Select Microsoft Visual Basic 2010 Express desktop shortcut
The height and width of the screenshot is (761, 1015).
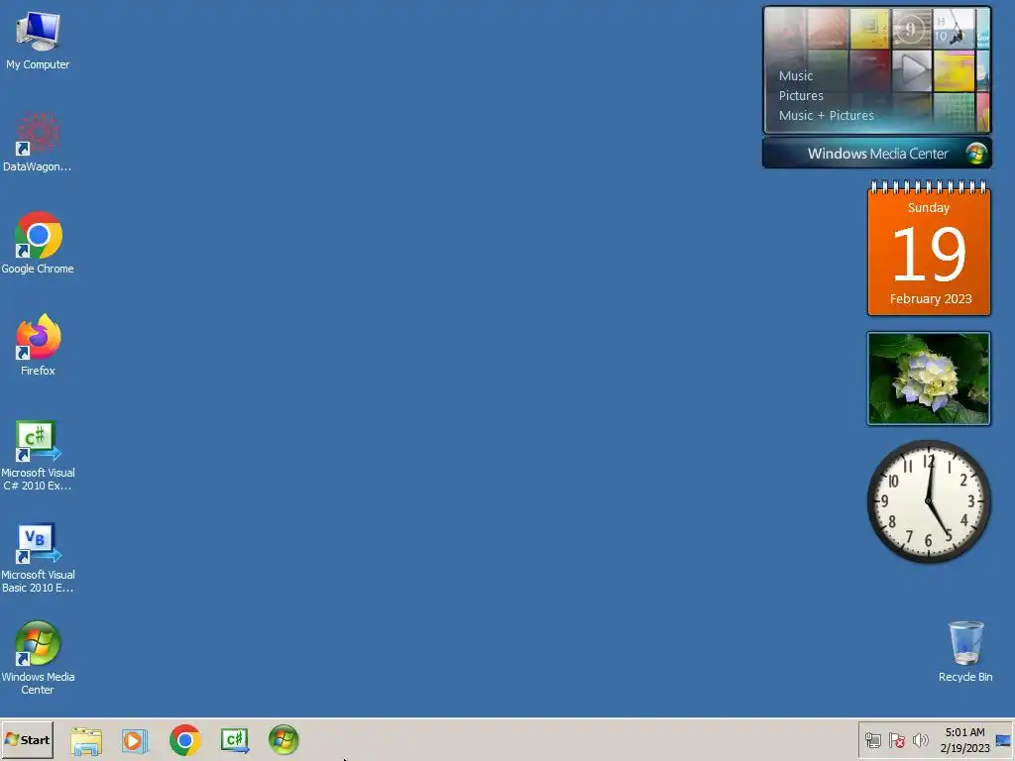[38, 558]
